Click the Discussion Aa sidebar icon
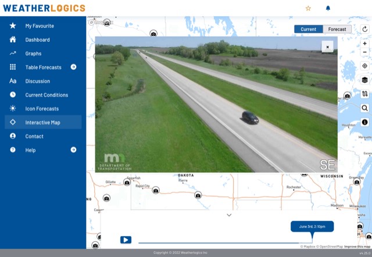This screenshot has width=372, height=257. pos(13,81)
